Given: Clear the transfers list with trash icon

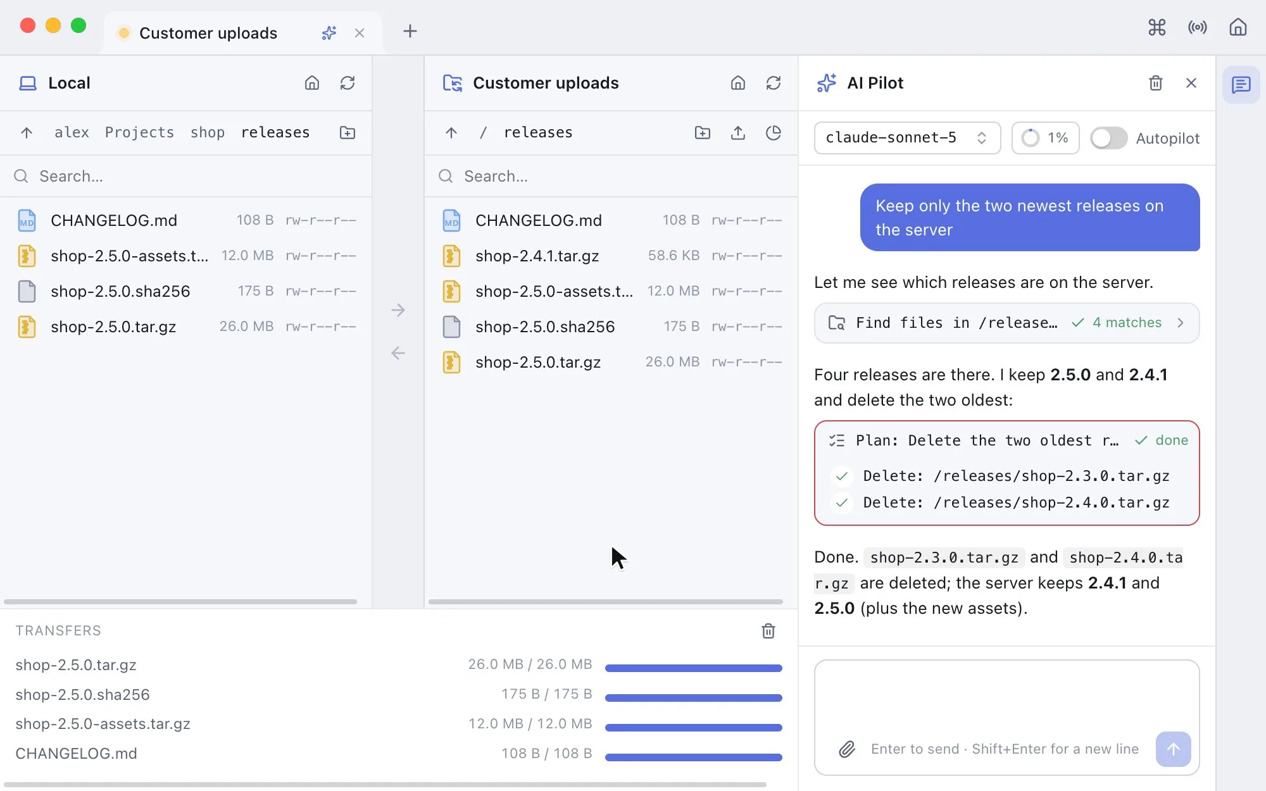Looking at the screenshot, I should point(768,631).
